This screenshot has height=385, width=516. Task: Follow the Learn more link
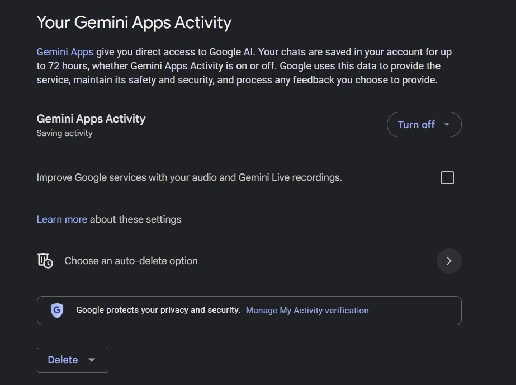[61, 219]
